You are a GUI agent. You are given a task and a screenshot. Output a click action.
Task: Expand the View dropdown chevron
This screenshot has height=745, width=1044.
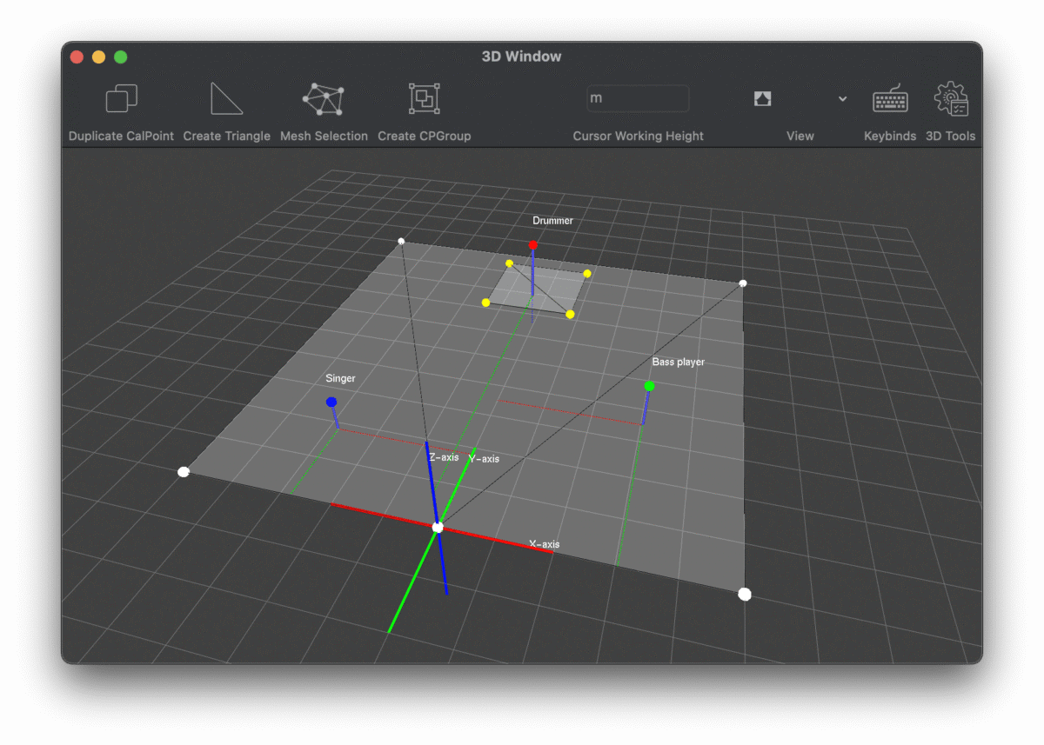842,99
